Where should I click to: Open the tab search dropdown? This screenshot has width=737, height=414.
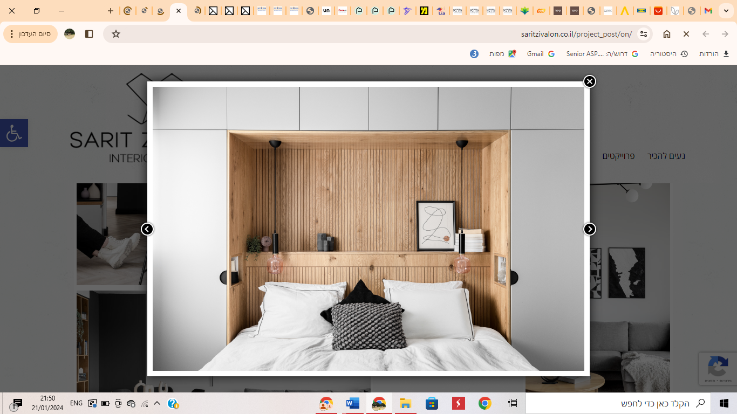tap(726, 11)
